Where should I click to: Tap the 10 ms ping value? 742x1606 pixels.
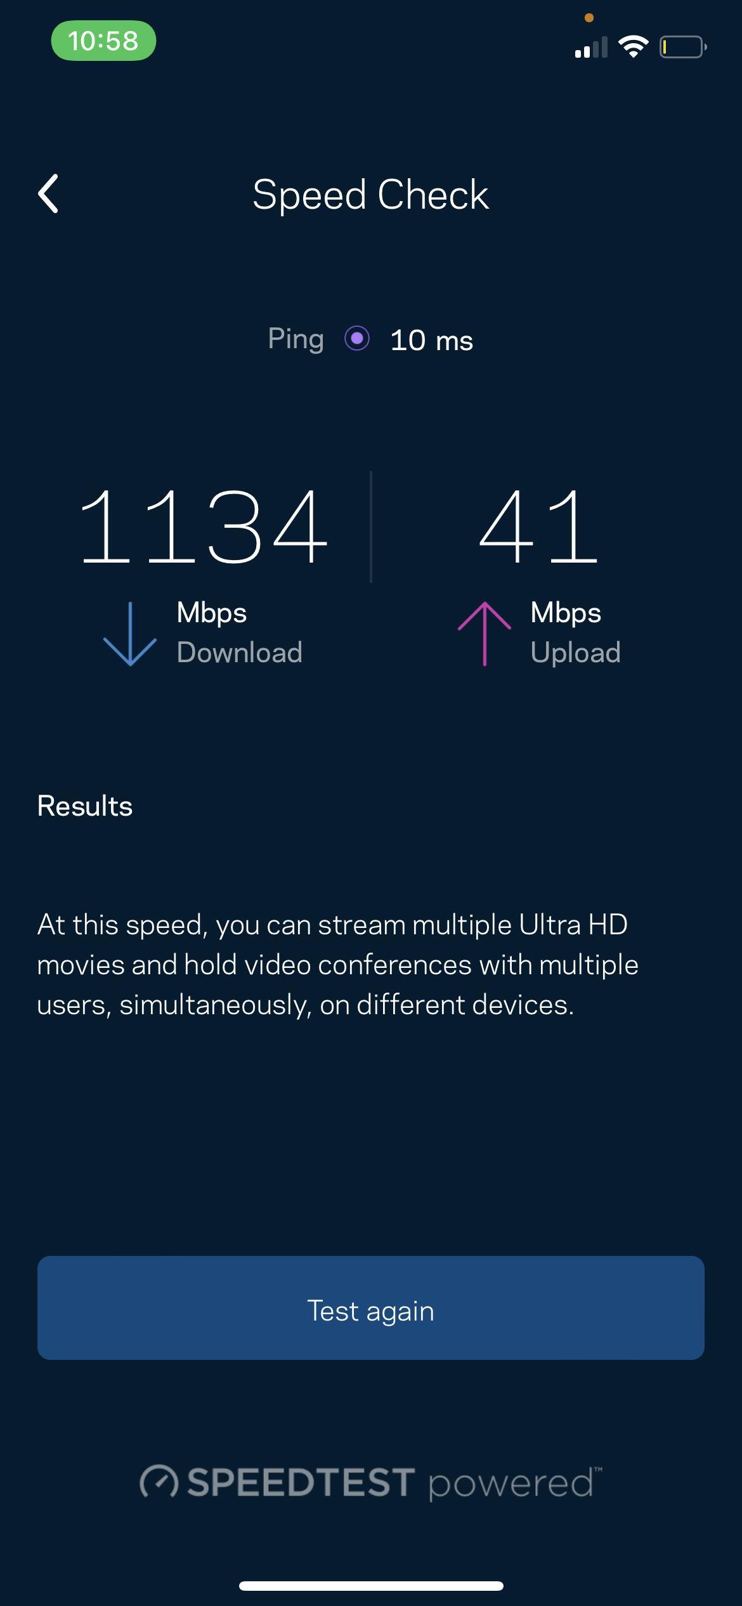(431, 341)
